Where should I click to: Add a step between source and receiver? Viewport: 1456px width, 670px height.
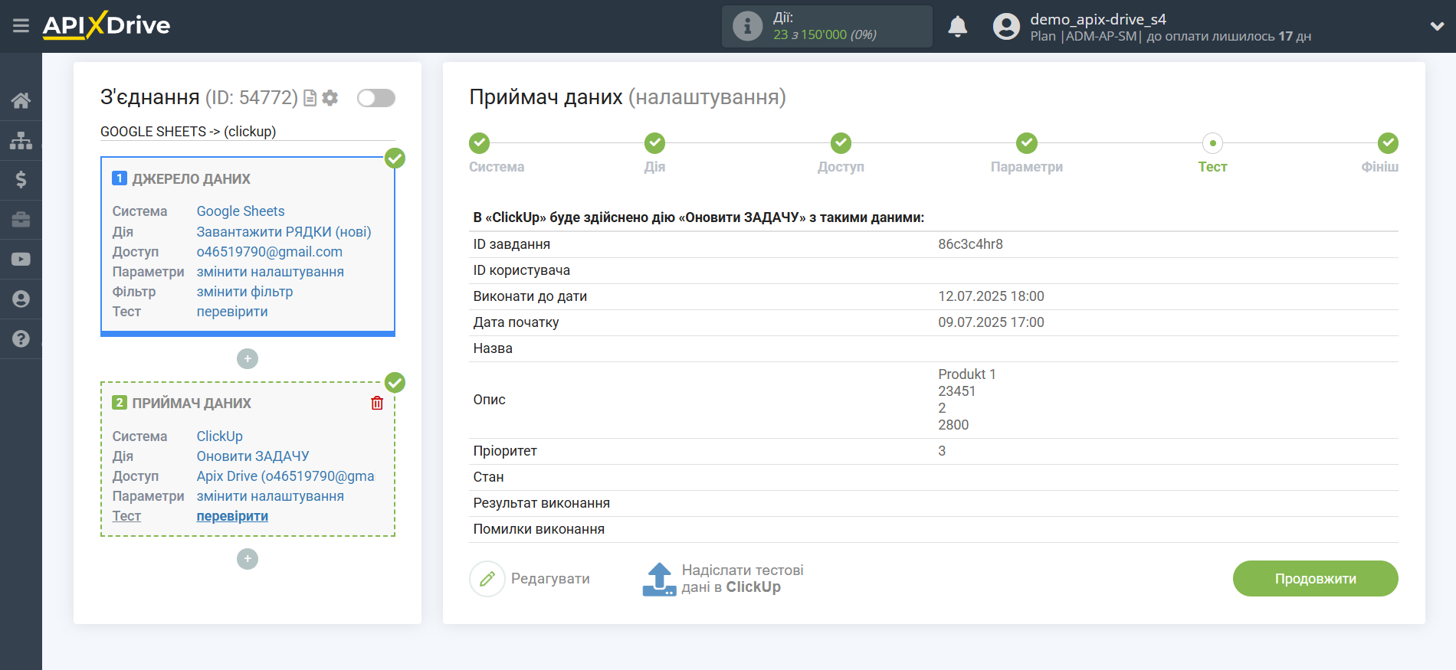[x=248, y=358]
